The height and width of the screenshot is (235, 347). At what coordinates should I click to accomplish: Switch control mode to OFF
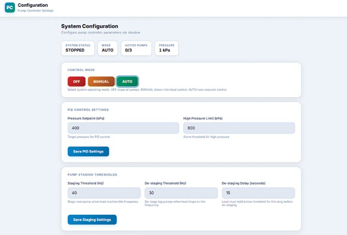77,81
